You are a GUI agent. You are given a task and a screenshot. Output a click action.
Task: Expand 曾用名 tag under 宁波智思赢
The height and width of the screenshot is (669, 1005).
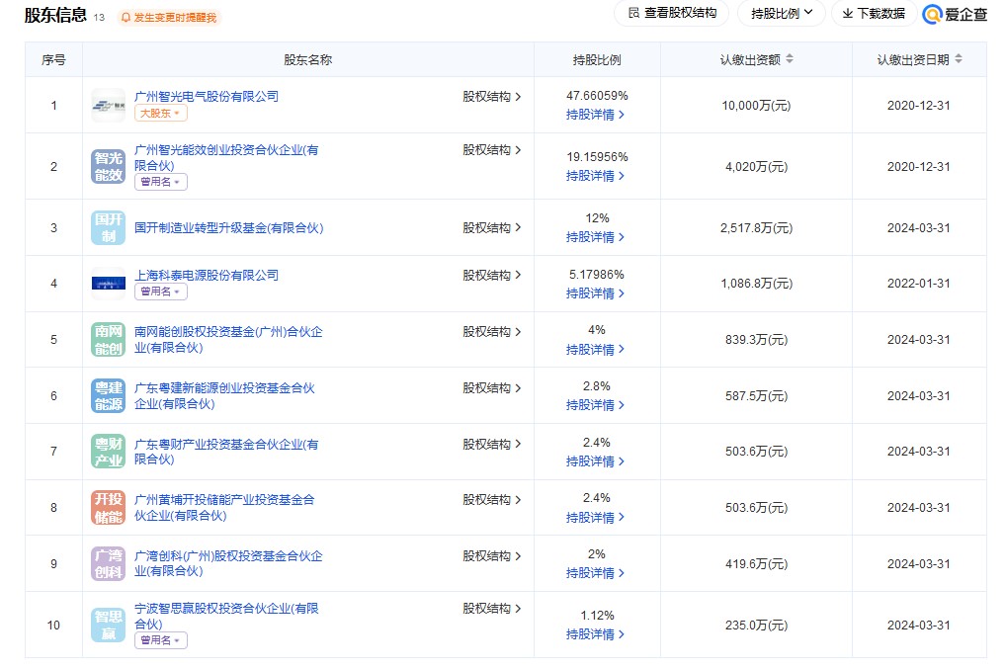click(x=160, y=640)
